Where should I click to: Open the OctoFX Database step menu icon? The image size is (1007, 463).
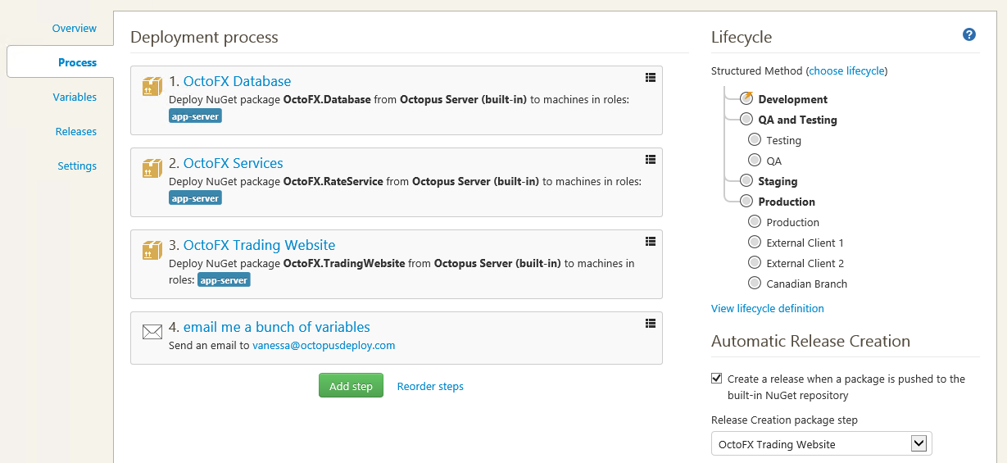tap(651, 77)
